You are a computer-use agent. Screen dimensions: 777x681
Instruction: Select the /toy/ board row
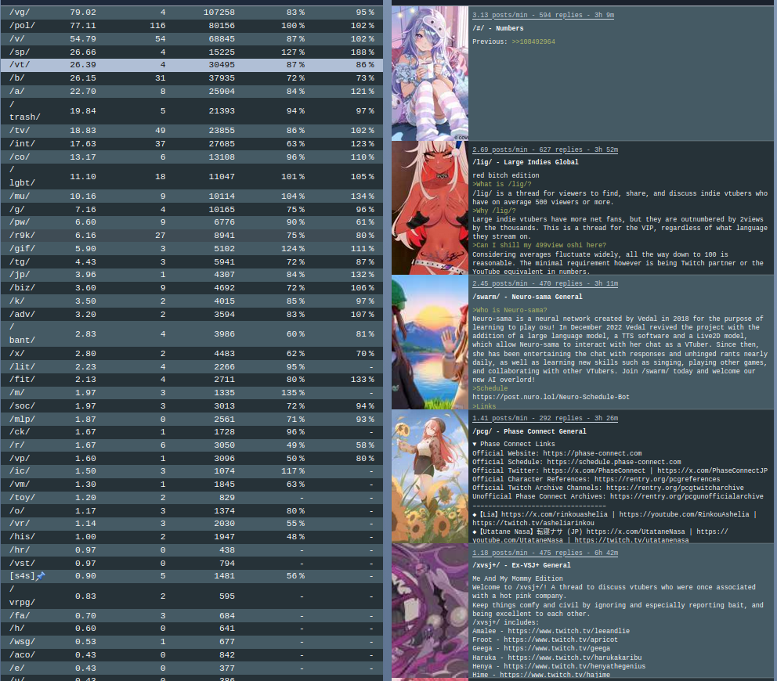pos(192,498)
